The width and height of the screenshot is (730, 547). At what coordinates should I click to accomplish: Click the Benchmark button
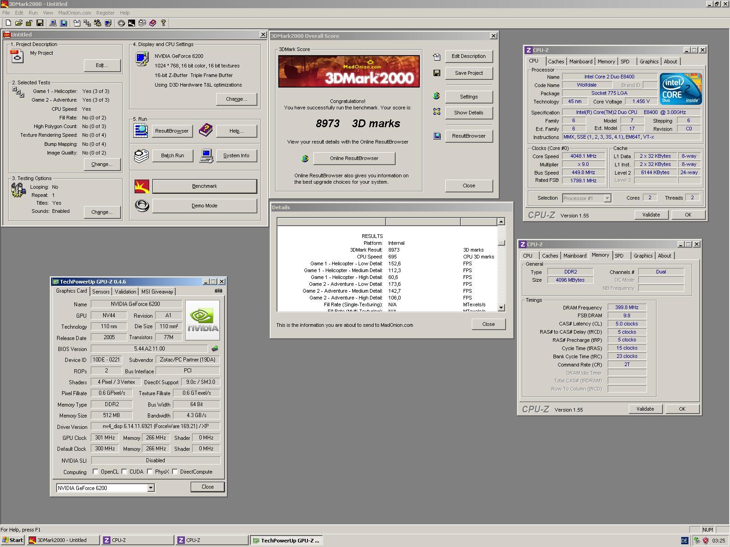coord(204,186)
